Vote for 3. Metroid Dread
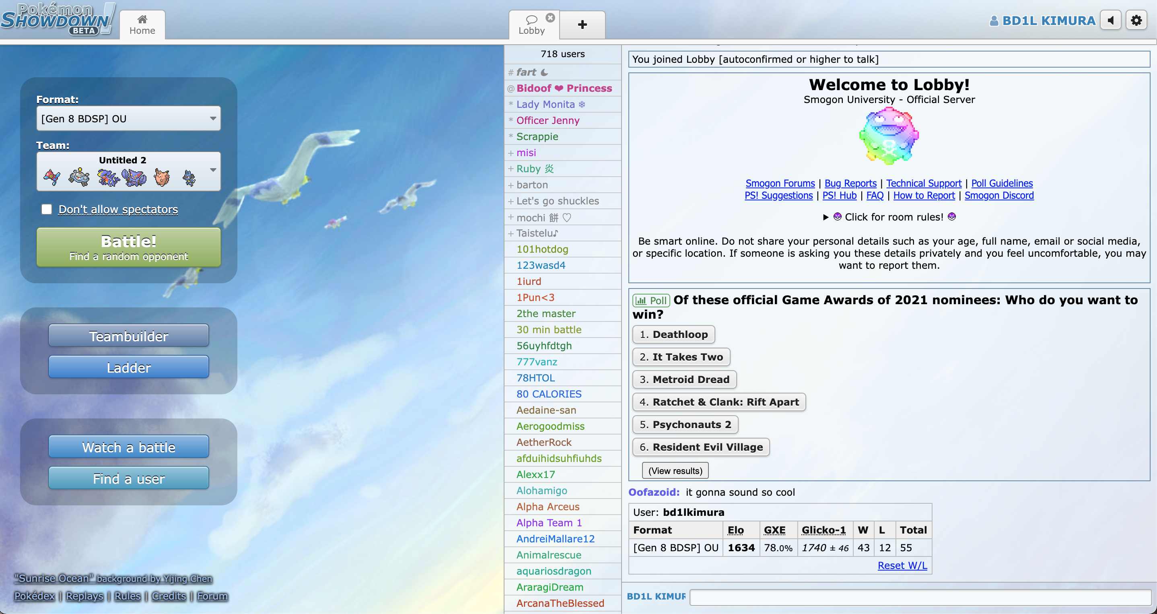 click(x=684, y=379)
